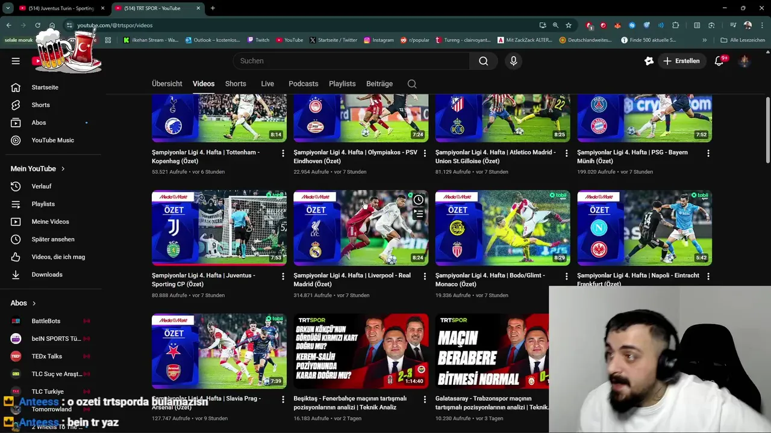Play Juventus - Sporting CP thumbnail

point(219,228)
